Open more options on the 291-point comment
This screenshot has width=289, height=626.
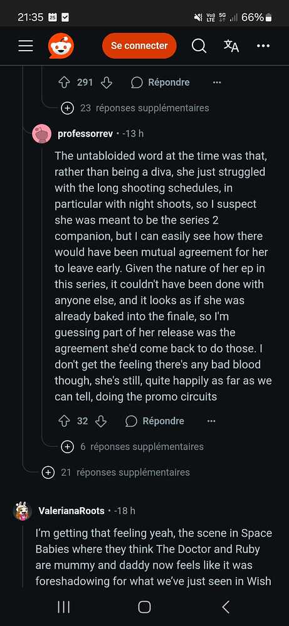[217, 83]
